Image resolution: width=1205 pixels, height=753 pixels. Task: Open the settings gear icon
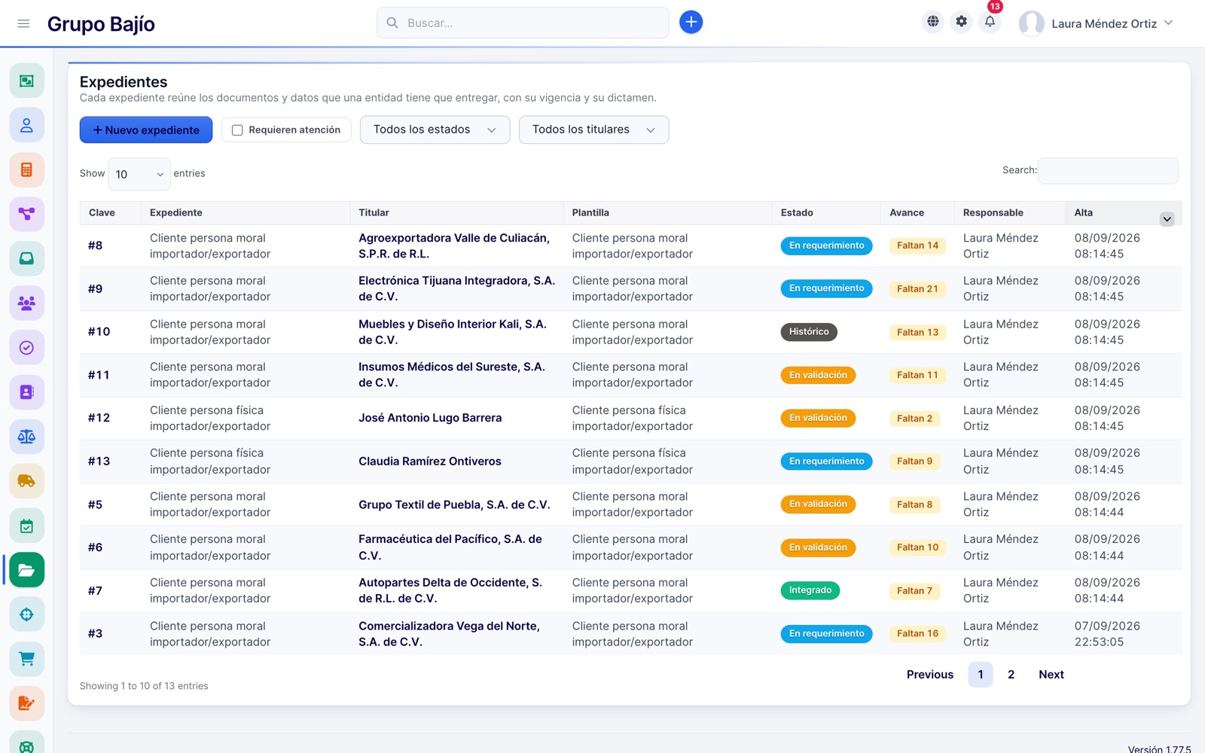click(962, 22)
